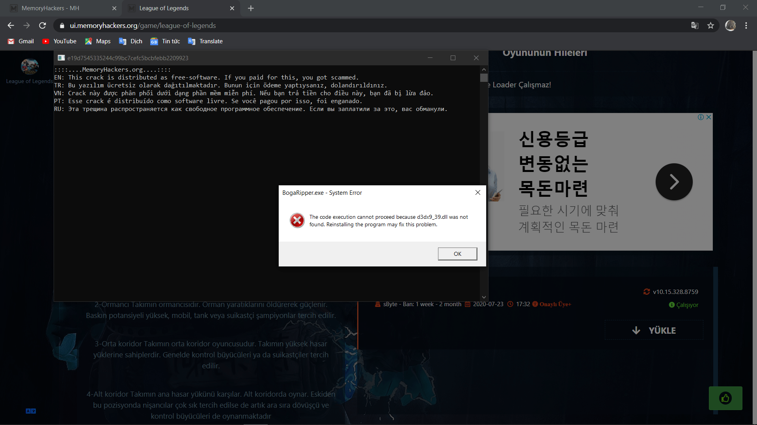Open the Maps bookmark
757x425 pixels.
point(98,41)
